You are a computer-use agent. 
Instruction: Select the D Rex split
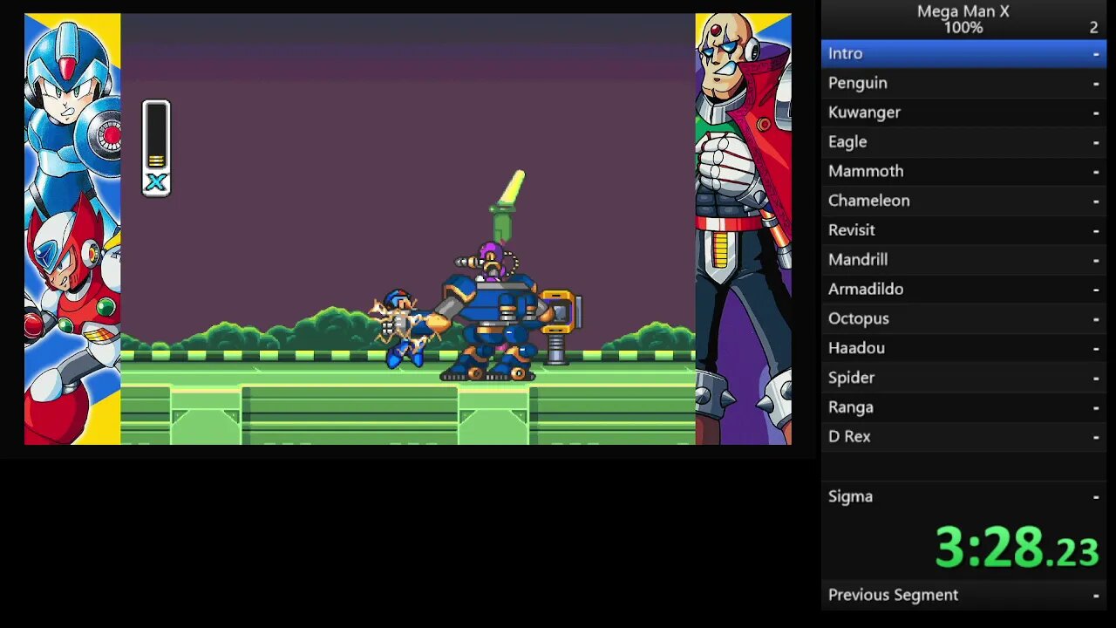pyautogui.click(x=963, y=437)
